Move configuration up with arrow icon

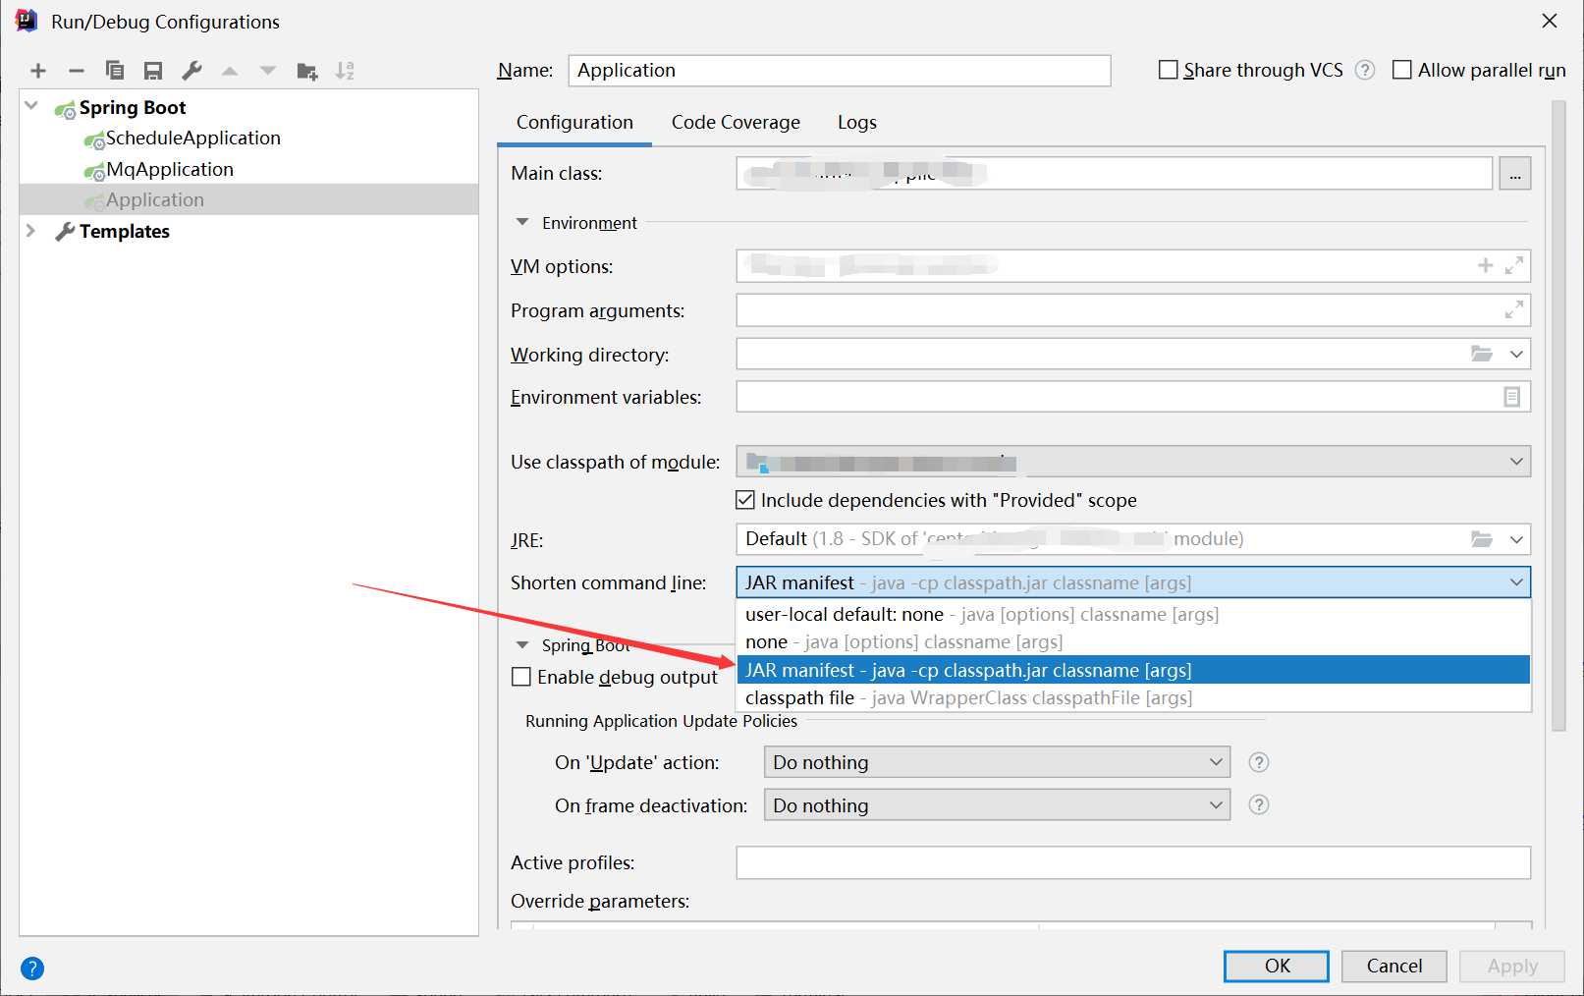click(230, 71)
